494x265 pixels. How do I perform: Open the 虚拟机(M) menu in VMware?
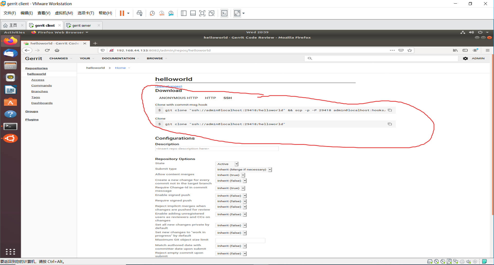(64, 13)
